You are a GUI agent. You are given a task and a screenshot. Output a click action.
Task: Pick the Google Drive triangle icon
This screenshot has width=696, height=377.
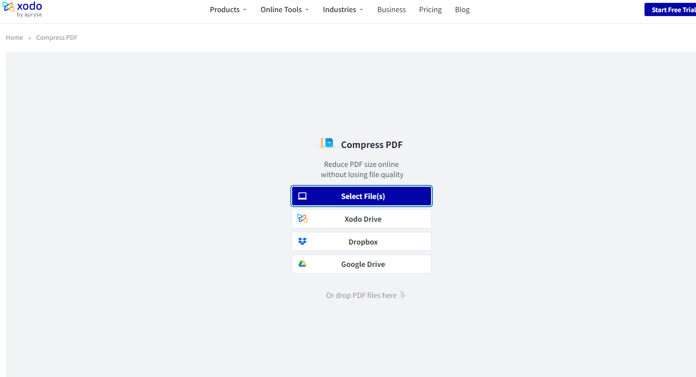[302, 264]
